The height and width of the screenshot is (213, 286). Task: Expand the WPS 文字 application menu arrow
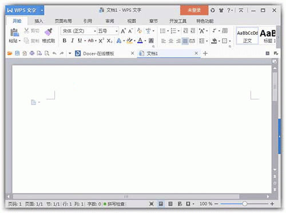tap(42, 10)
